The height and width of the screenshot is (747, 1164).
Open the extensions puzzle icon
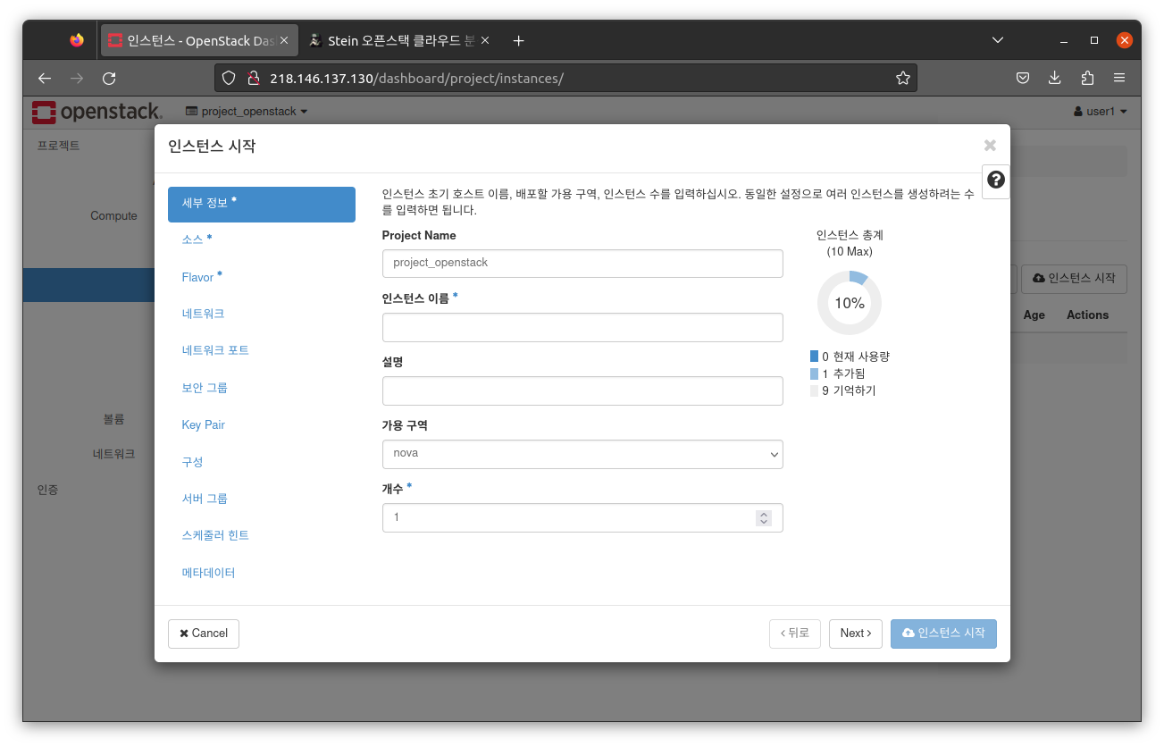pos(1087,79)
